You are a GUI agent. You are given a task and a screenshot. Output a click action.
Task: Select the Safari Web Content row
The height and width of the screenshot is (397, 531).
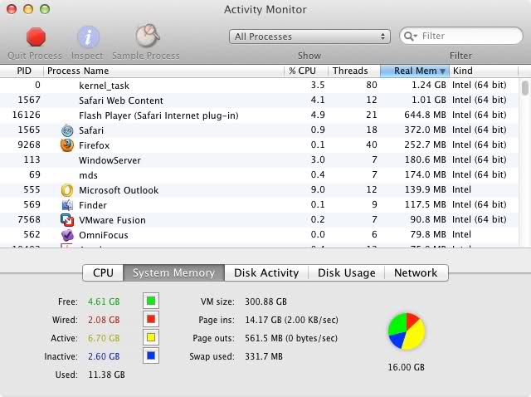click(x=259, y=100)
